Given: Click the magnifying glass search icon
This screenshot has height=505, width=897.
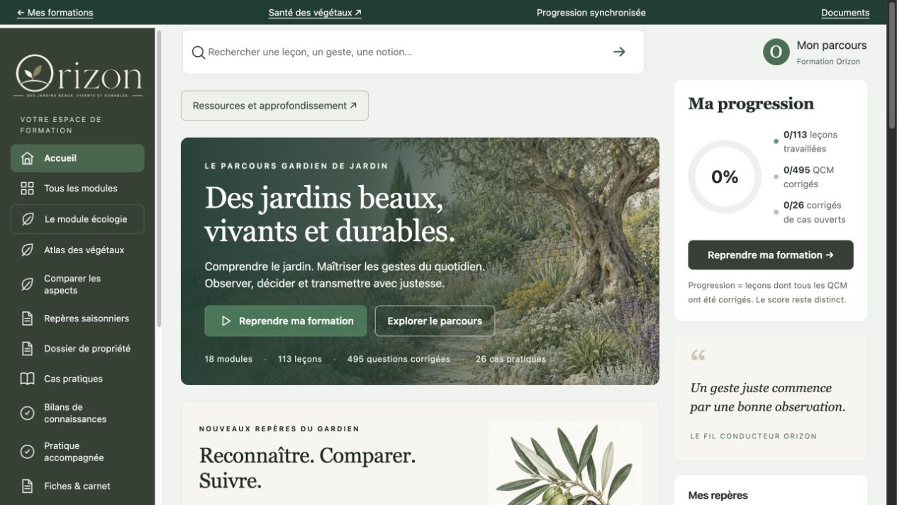Looking at the screenshot, I should point(199,52).
